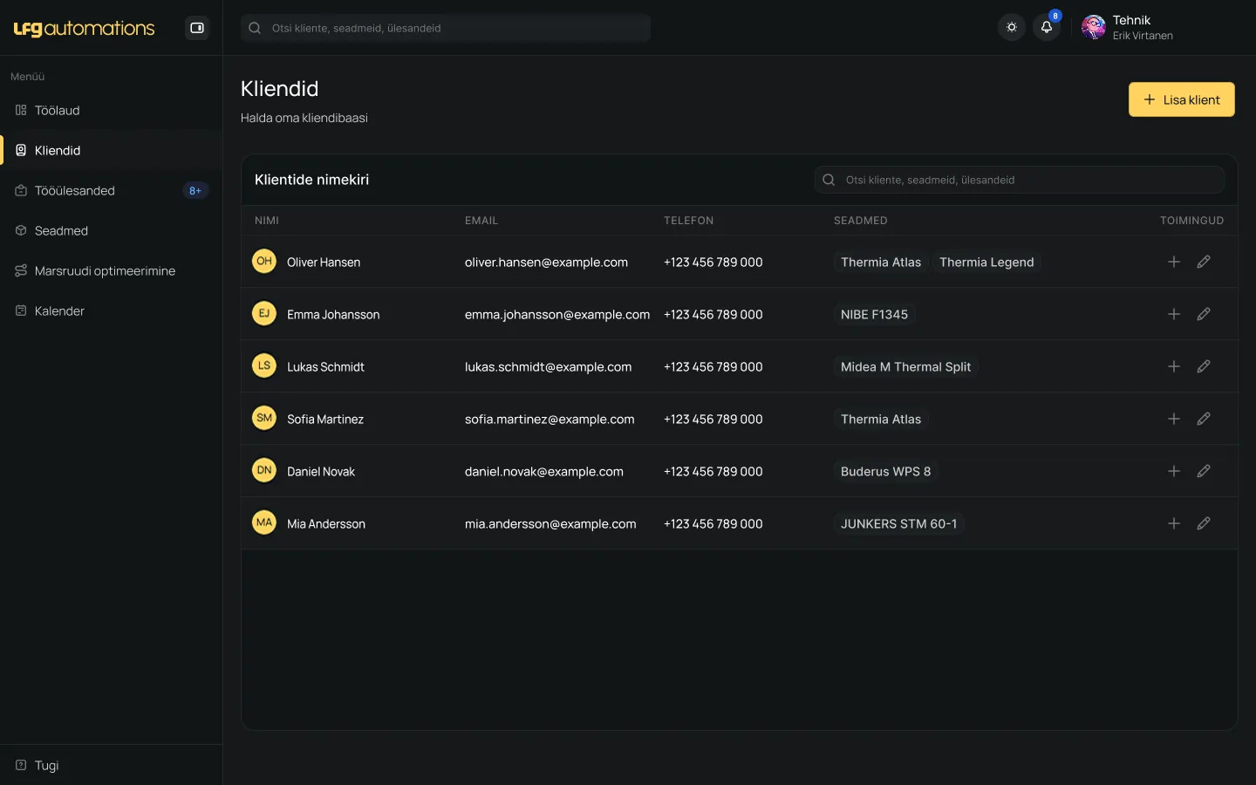Click emma.johansson@example.com email
This screenshot has height=785, width=1256.
(x=557, y=315)
